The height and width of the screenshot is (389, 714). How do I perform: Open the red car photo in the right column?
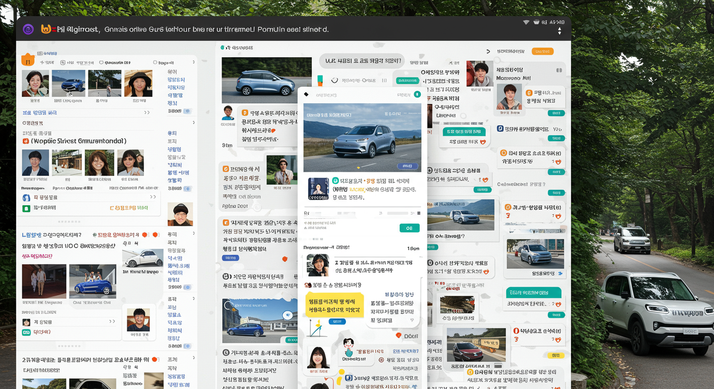(x=477, y=345)
